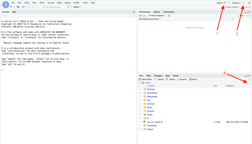Open the recent files dropdown arrow
252x144 pixels.
click(x=26, y=7)
